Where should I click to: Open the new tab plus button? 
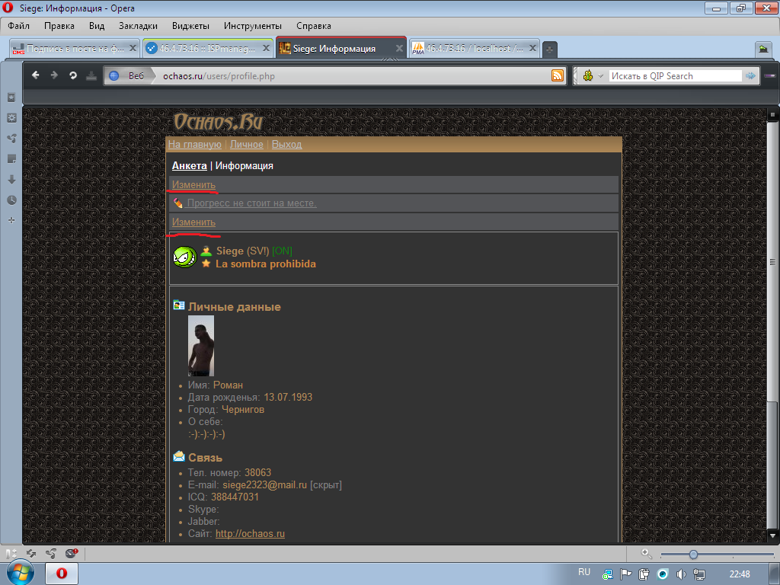[549, 49]
